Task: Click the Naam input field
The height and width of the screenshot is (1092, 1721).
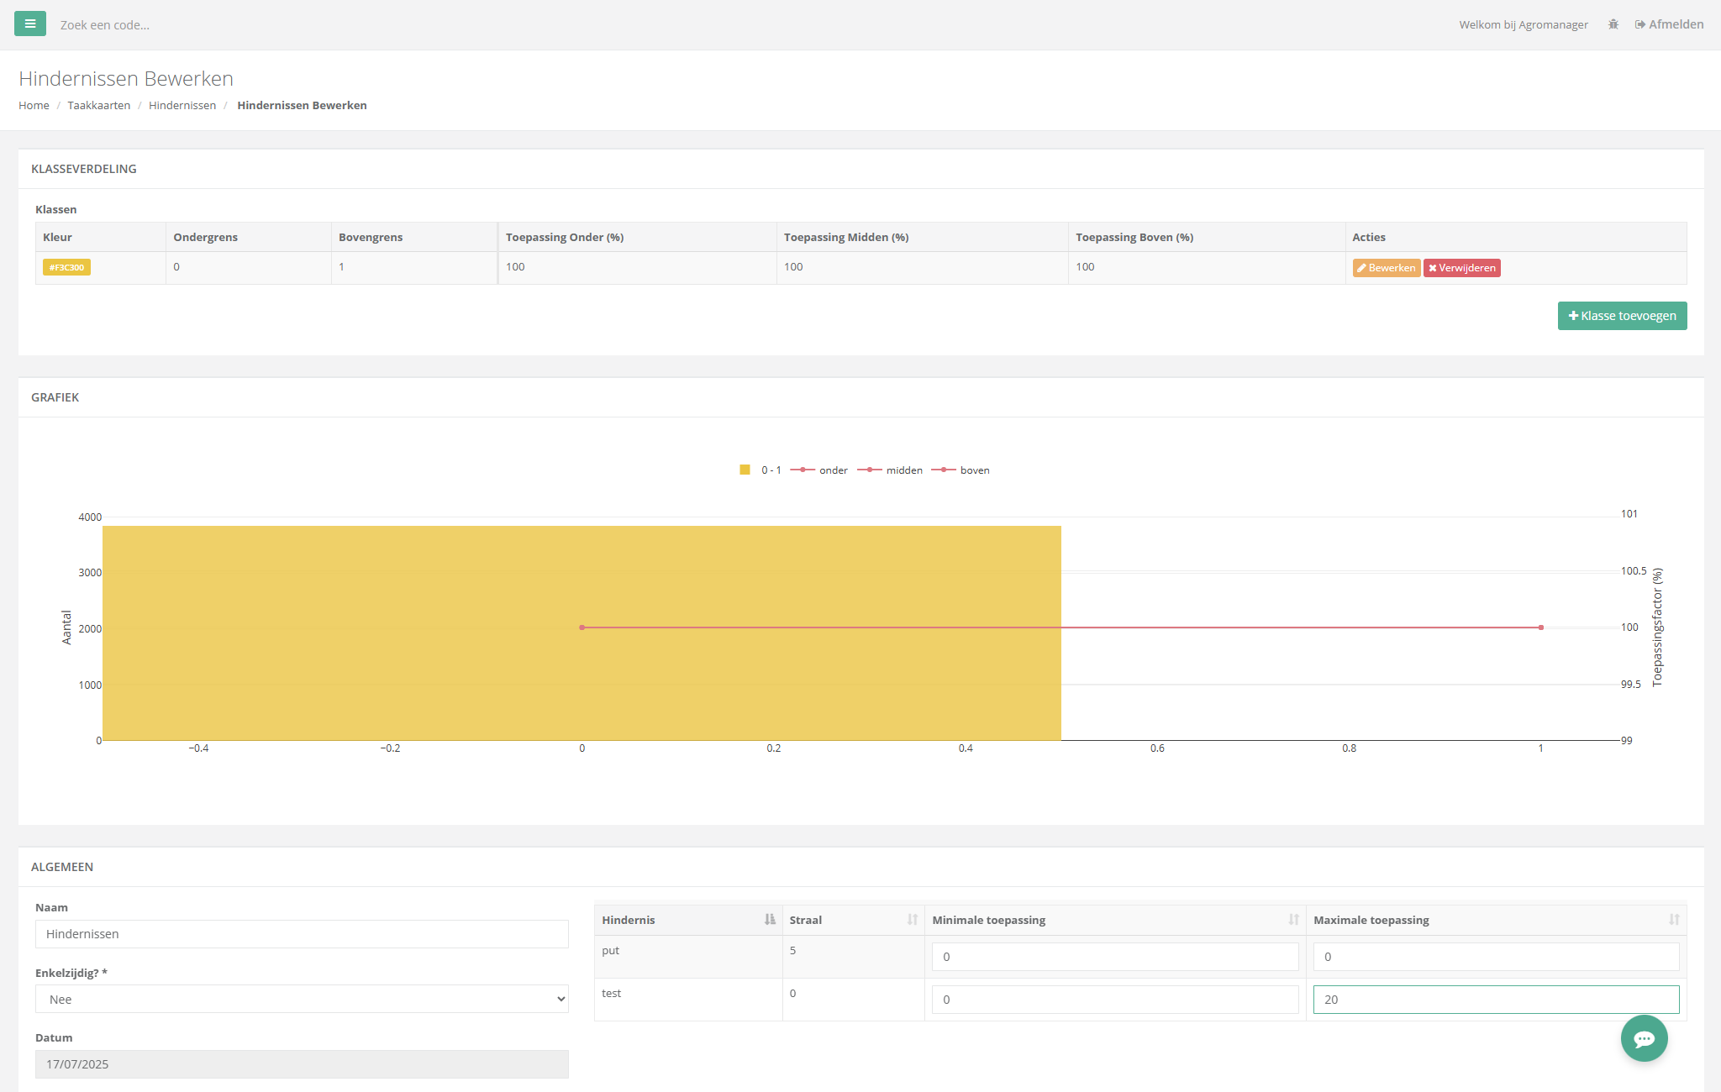Action: [302, 934]
